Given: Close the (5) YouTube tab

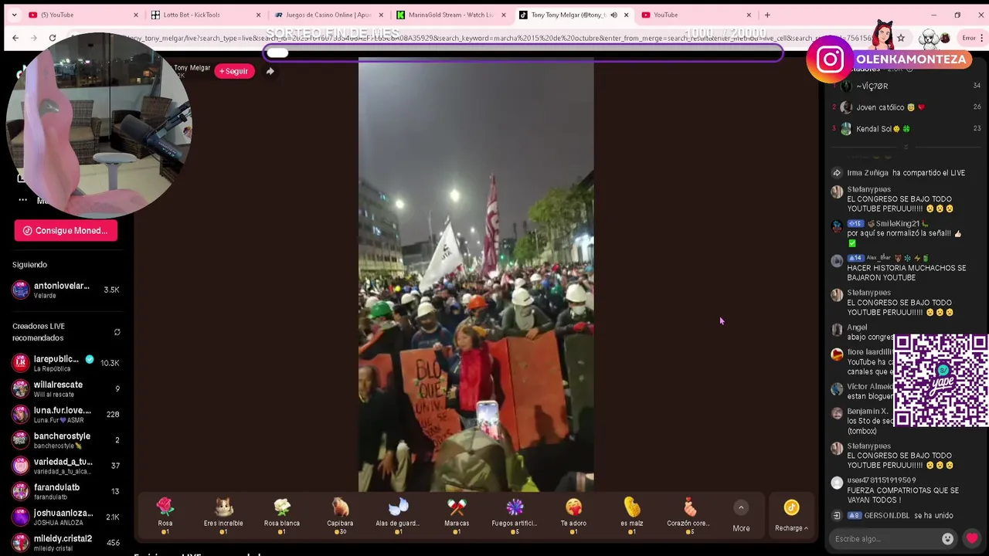Looking at the screenshot, I should 135,15.
